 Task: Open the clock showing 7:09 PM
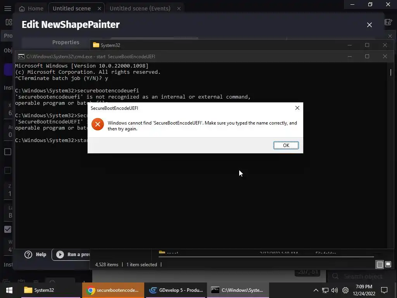(364, 290)
